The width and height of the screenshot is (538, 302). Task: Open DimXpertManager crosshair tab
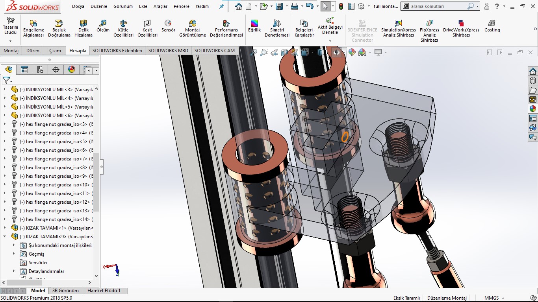tap(56, 70)
